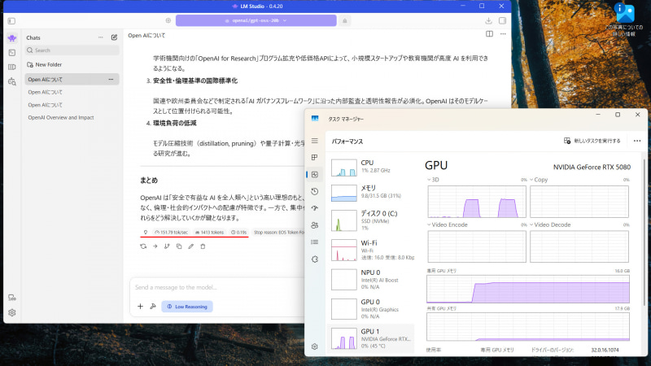Image resolution: width=651 pixels, height=366 pixels.
Task: Open Startup apps icon in Task Manager
Action: click(315, 208)
